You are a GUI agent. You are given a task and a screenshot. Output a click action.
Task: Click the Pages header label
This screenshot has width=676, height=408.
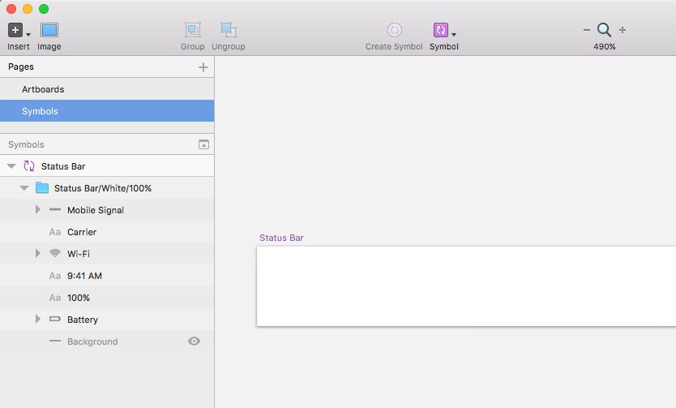coord(21,67)
